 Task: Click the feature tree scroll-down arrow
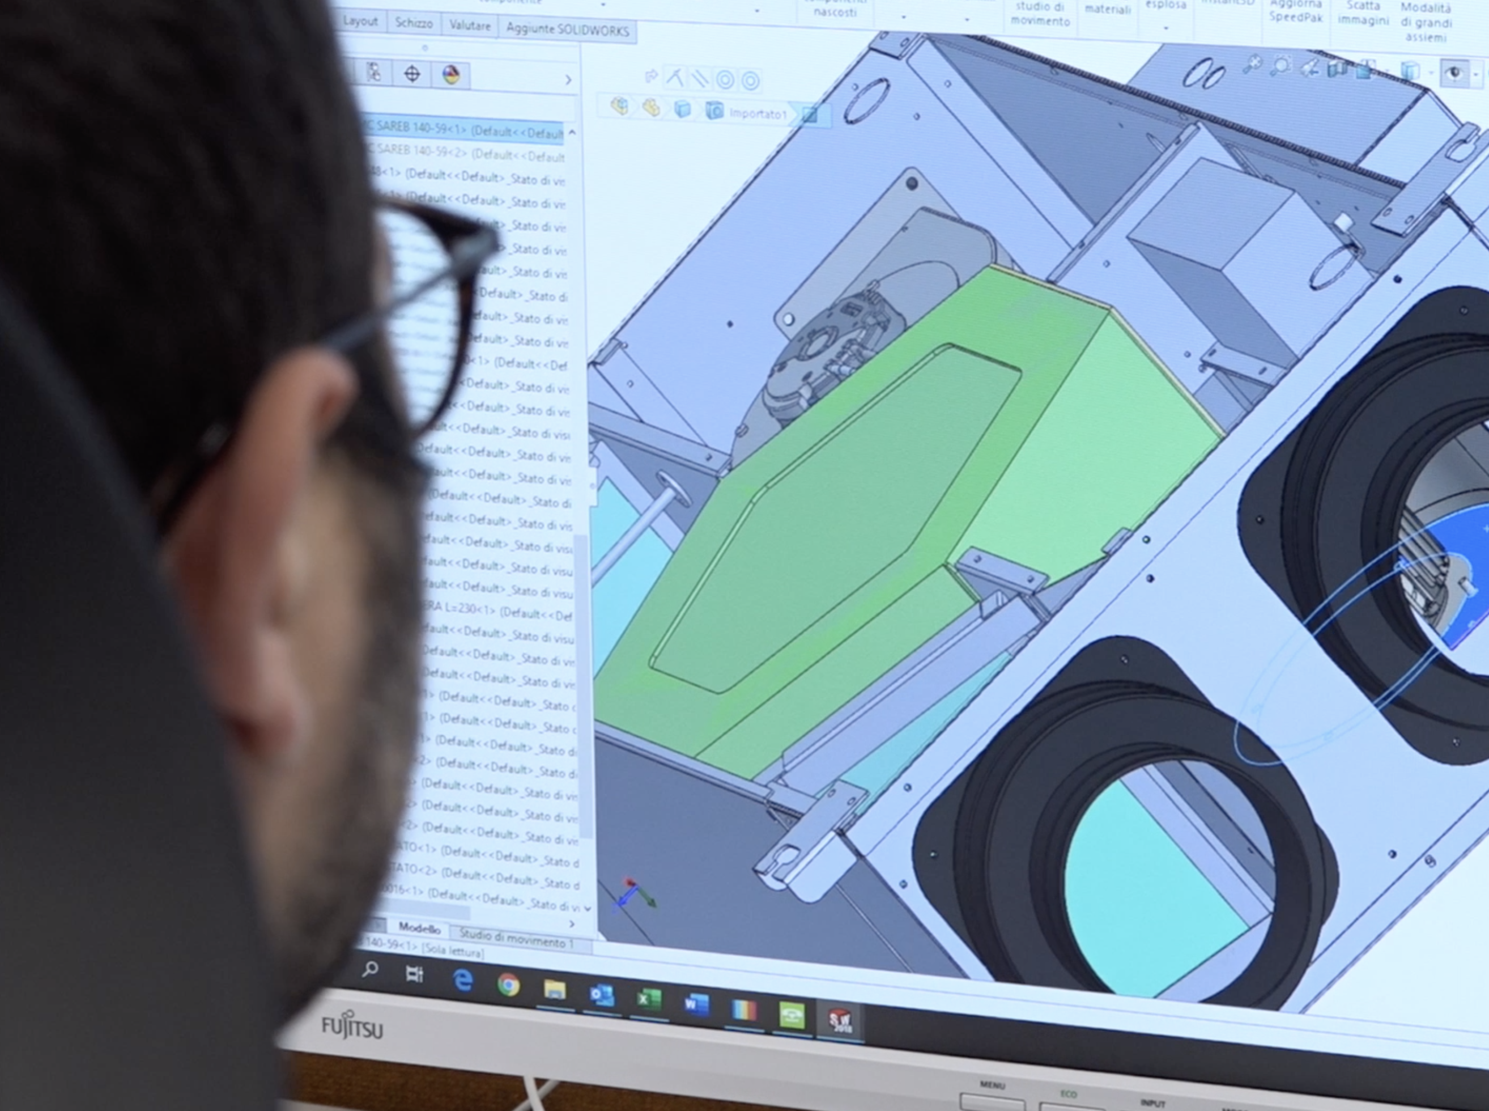pos(589,909)
